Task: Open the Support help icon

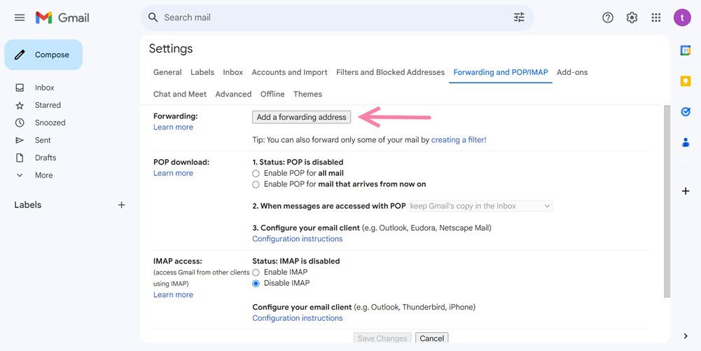Action: pos(608,18)
